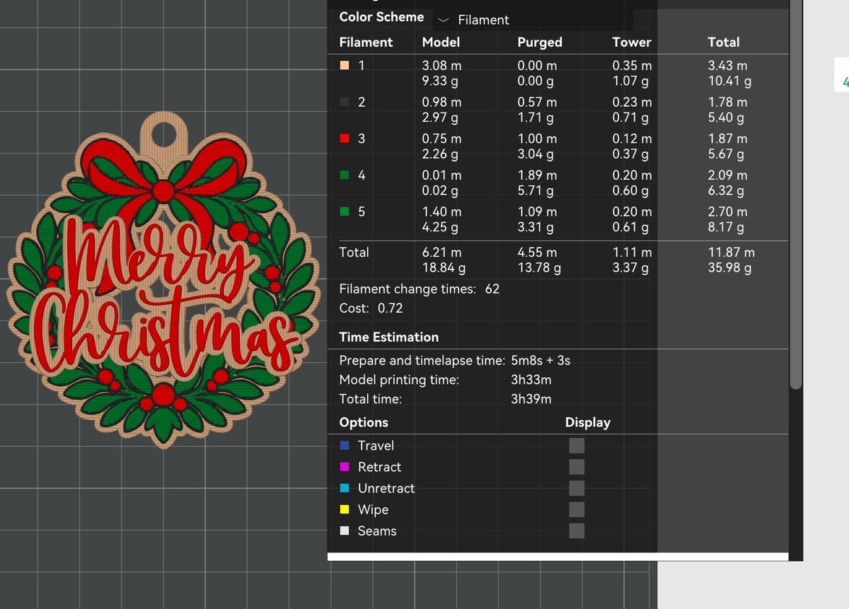This screenshot has width=849, height=609.
Task: Click the Total column header
Action: 724,42
